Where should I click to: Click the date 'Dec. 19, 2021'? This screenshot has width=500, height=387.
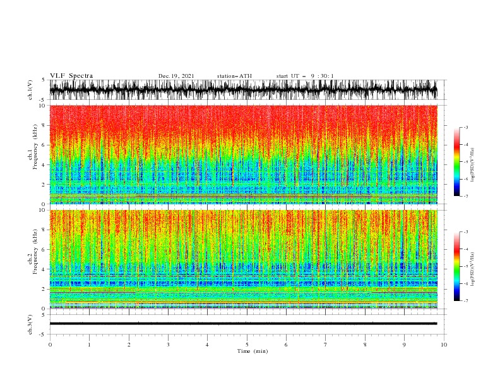point(176,76)
